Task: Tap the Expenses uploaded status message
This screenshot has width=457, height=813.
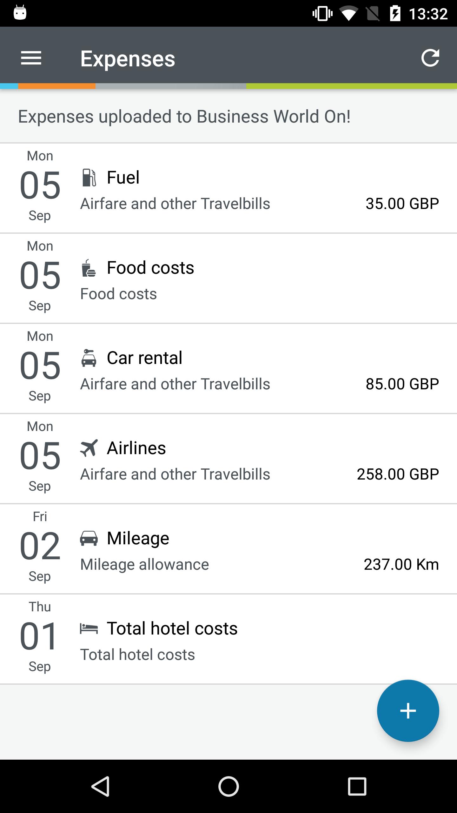Action: [x=184, y=116]
